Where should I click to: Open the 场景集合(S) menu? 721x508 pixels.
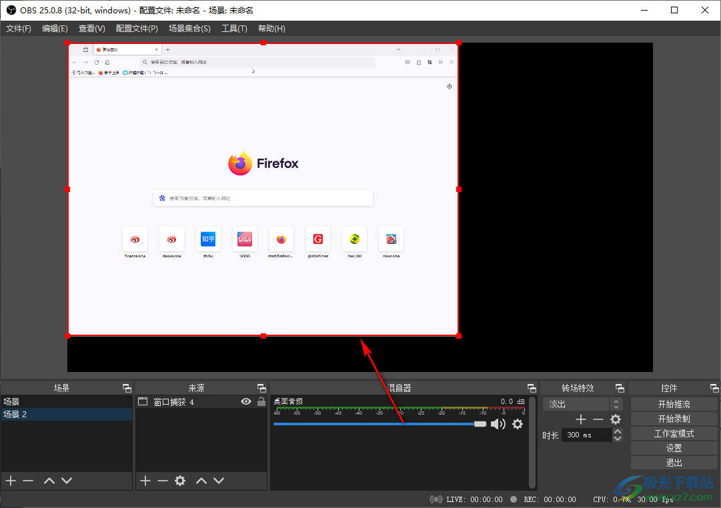coord(189,29)
